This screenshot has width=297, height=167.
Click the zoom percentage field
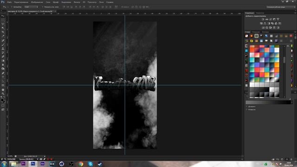click(x=10, y=156)
